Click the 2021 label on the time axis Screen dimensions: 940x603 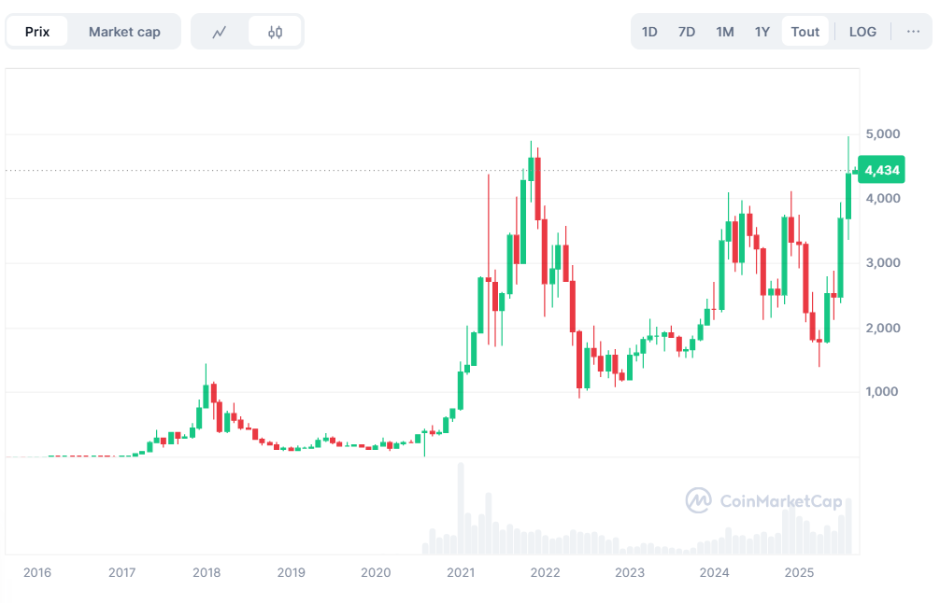460,572
